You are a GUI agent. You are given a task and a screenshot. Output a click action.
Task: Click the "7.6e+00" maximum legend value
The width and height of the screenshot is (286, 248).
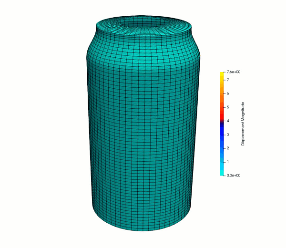click(233, 72)
